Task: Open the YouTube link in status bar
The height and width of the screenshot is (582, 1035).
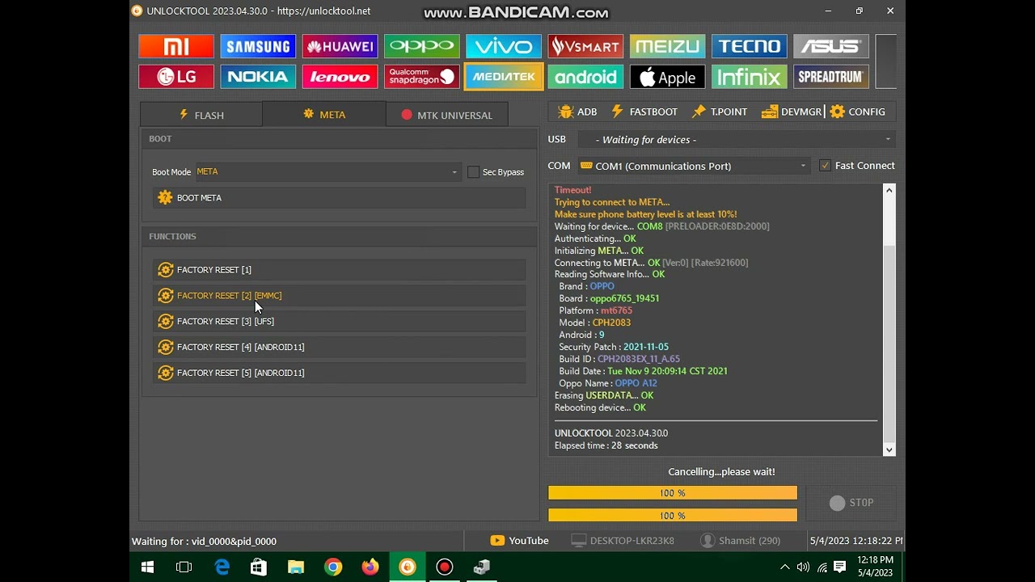Action: tap(519, 541)
